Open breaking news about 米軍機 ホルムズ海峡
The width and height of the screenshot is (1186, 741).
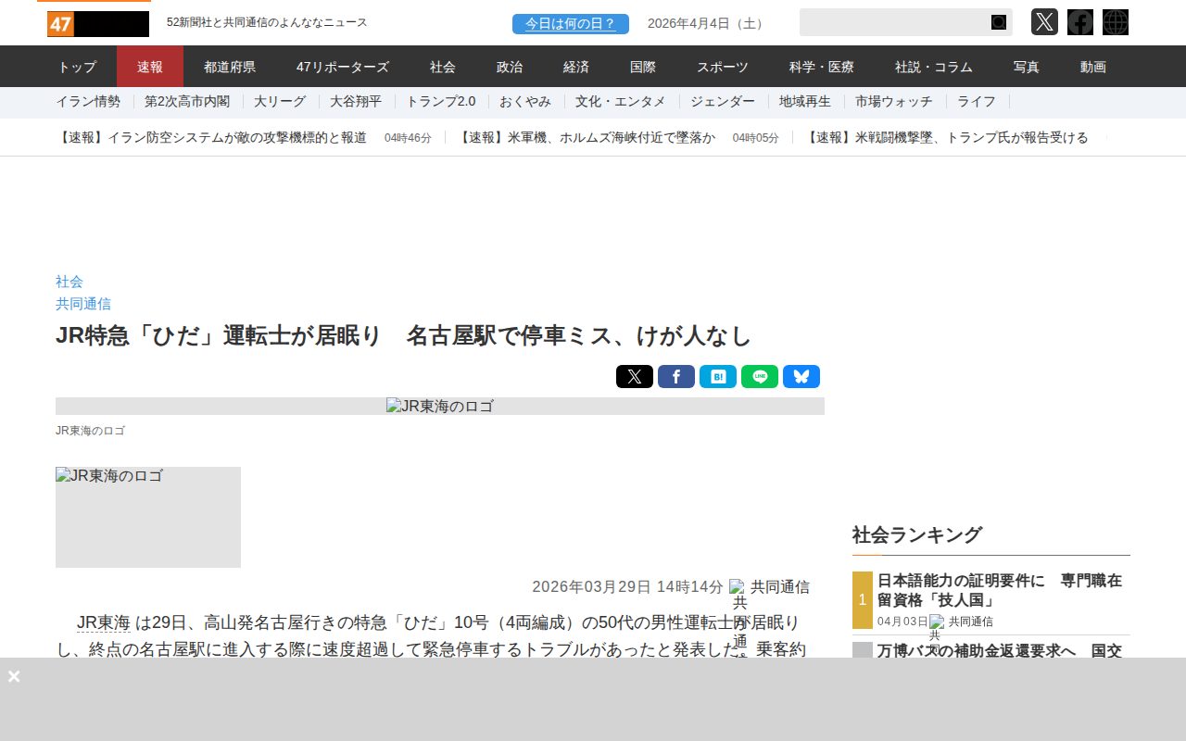587,138
